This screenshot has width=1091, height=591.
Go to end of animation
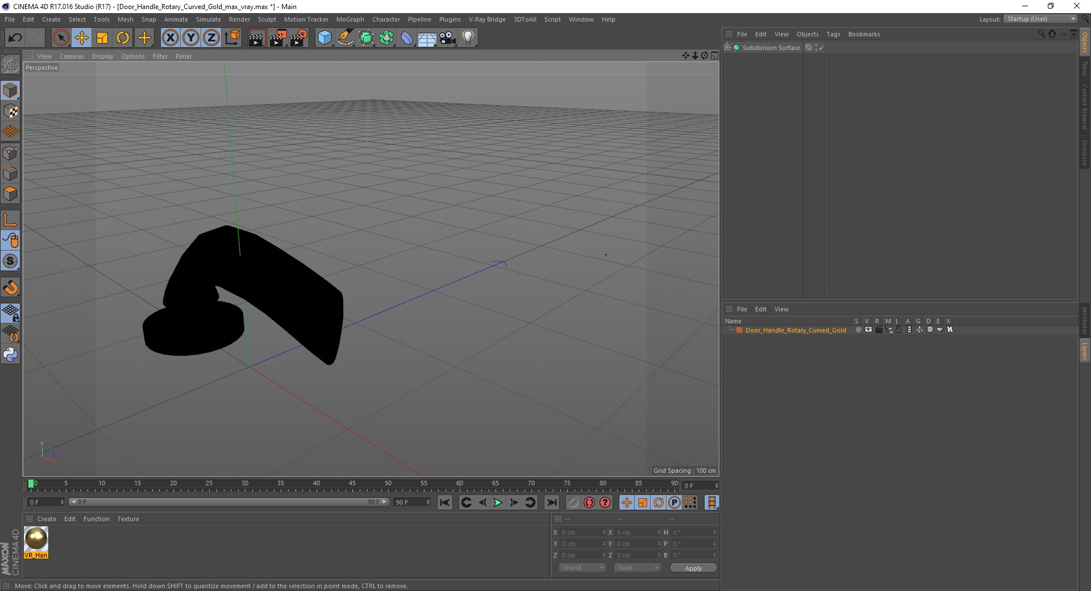pos(551,502)
